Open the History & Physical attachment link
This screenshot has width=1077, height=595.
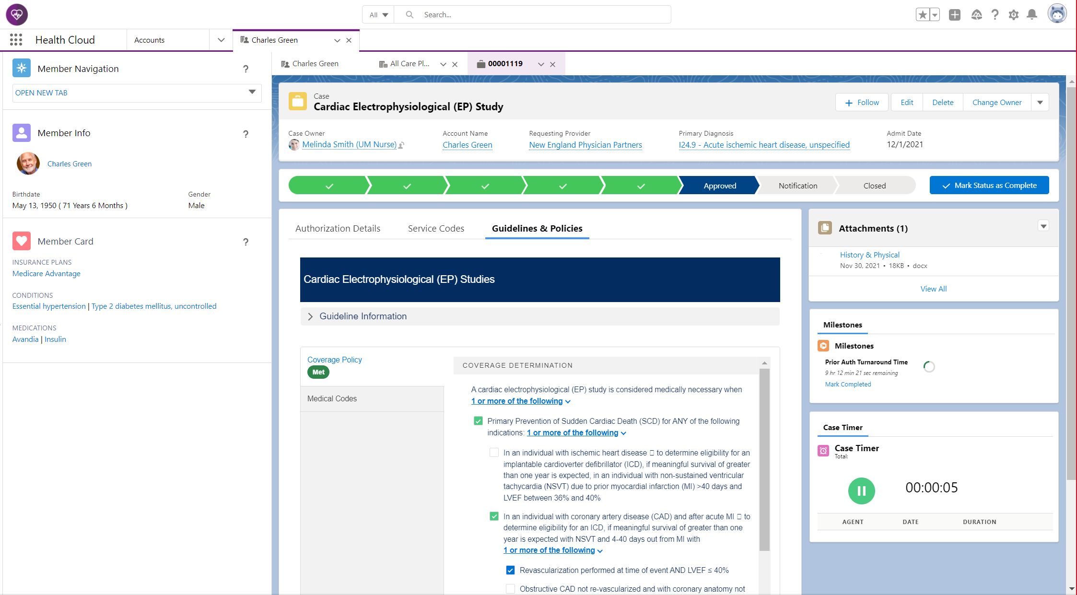(x=869, y=255)
